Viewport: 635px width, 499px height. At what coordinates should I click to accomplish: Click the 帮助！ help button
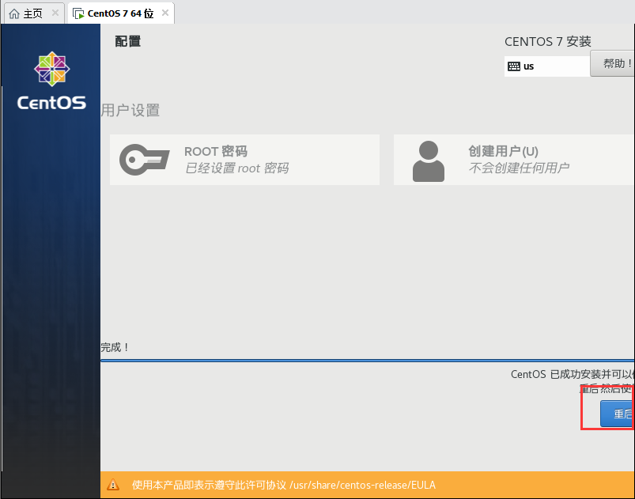pos(612,63)
